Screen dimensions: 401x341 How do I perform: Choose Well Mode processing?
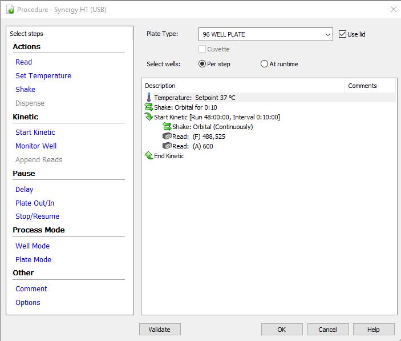[32, 246]
